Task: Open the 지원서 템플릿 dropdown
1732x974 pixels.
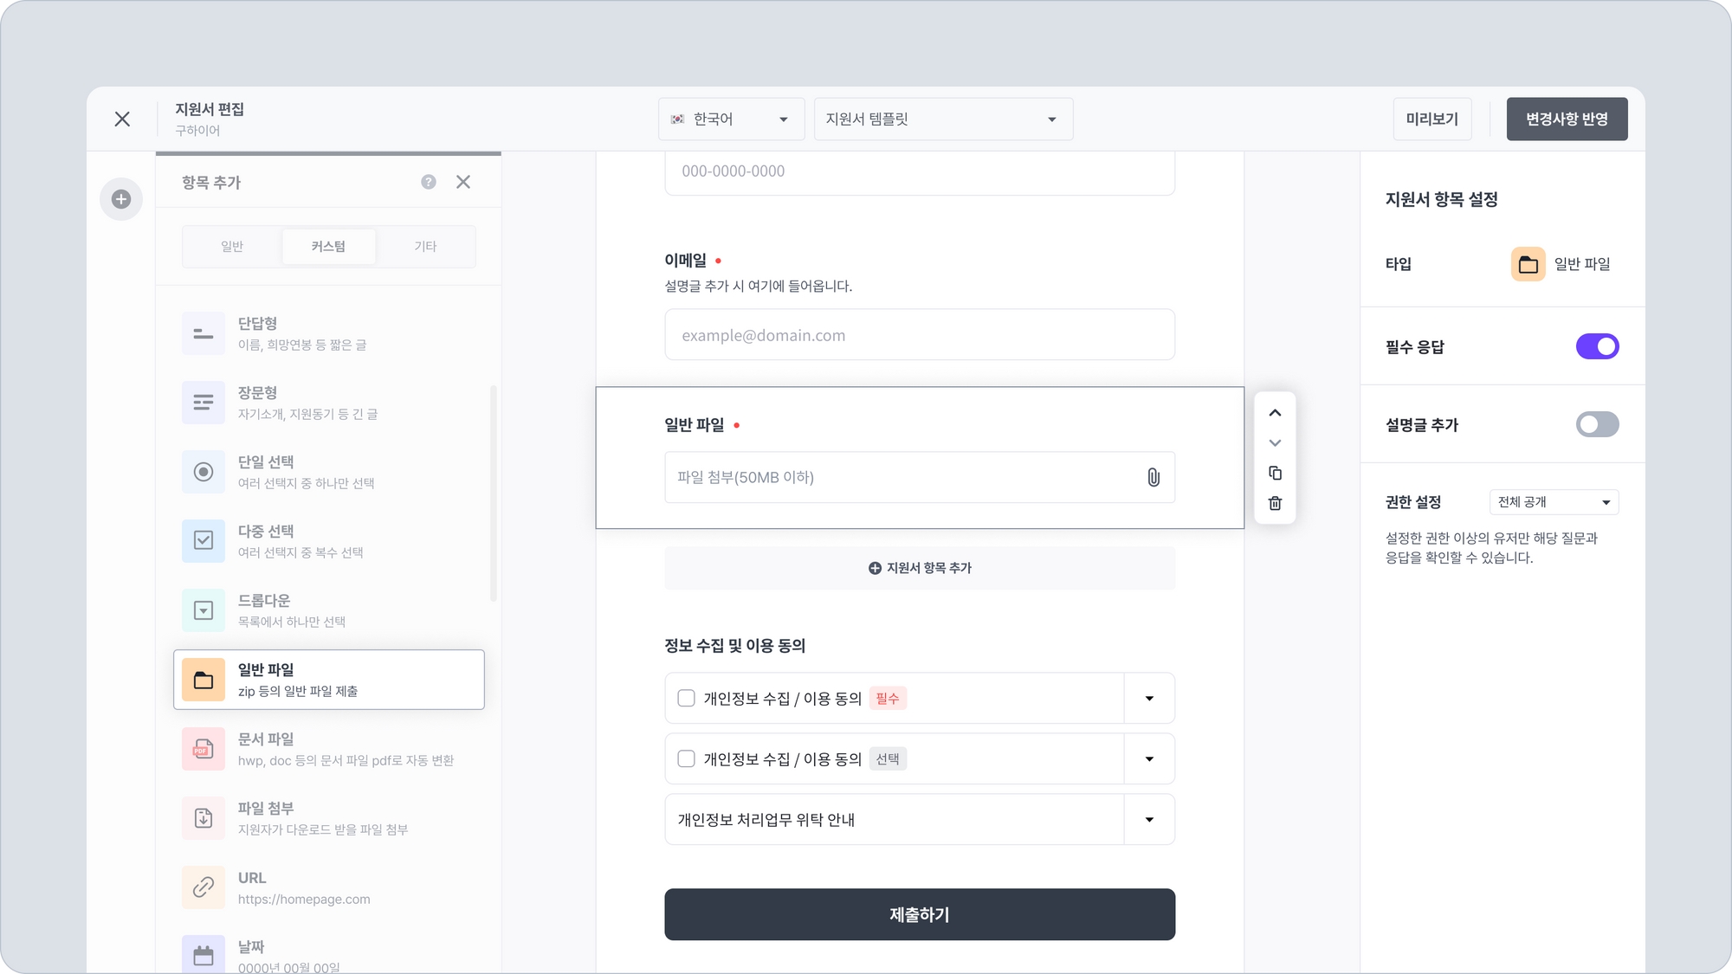Action: [942, 119]
